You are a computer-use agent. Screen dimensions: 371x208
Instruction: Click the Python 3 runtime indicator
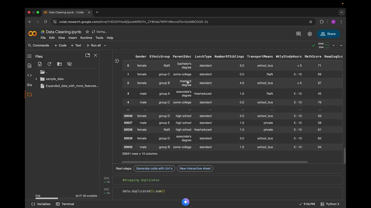(330, 204)
